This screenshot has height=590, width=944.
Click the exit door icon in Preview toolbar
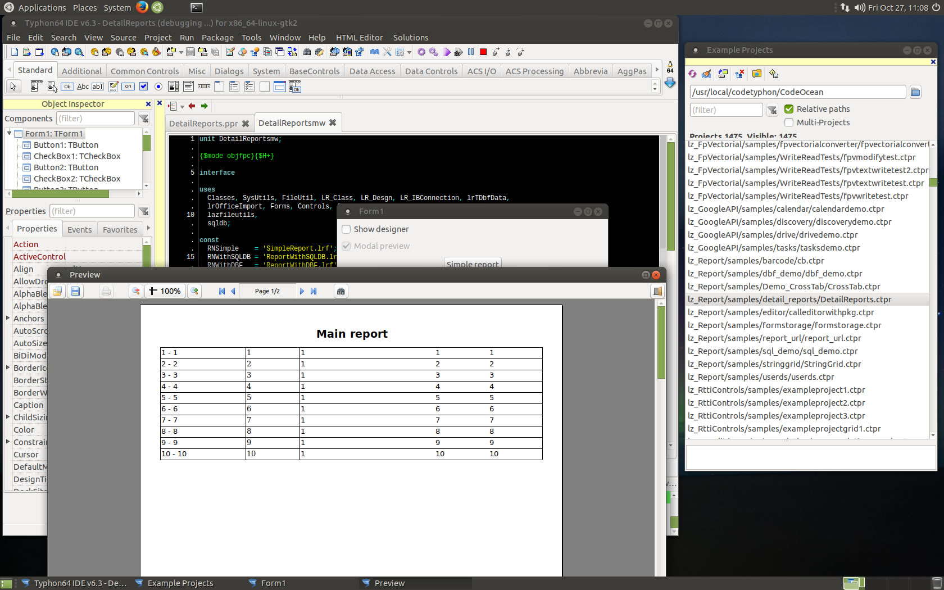click(x=657, y=291)
